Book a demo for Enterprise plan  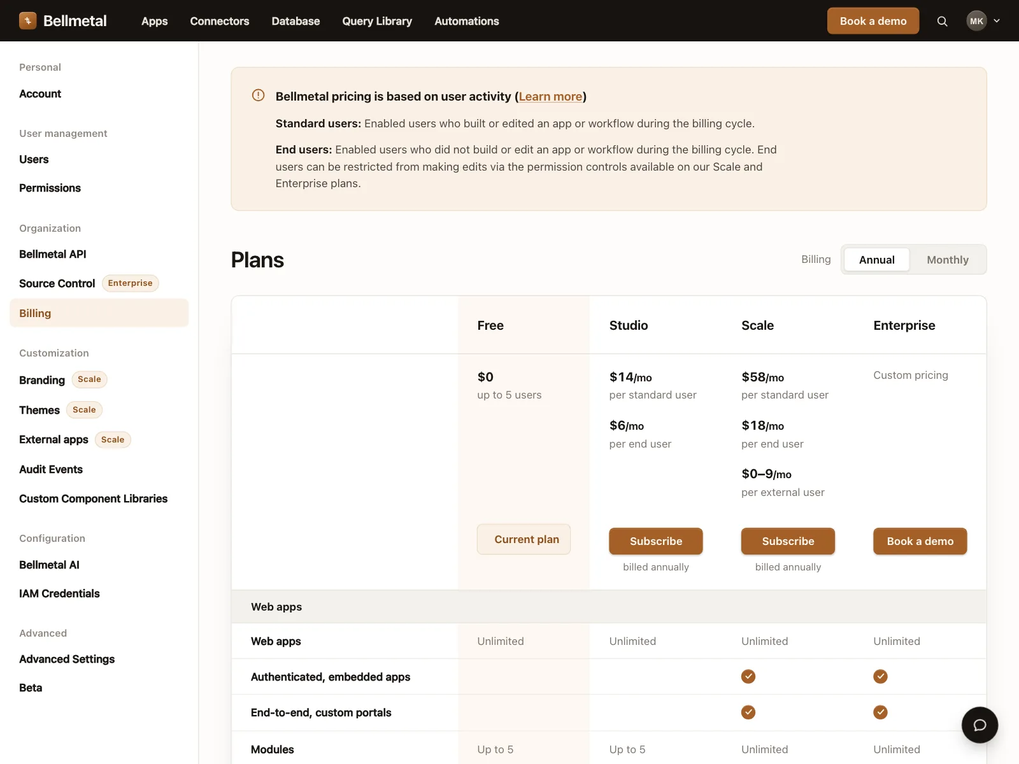[920, 541]
